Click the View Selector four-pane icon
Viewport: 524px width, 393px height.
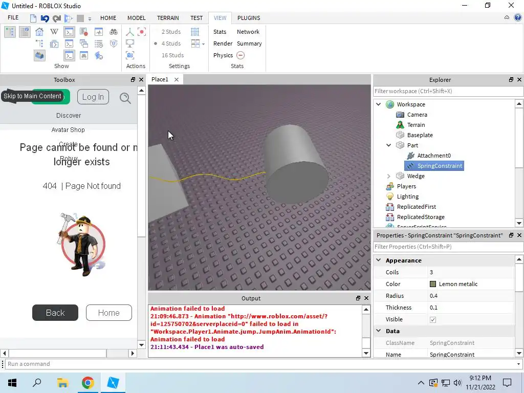tap(195, 43)
